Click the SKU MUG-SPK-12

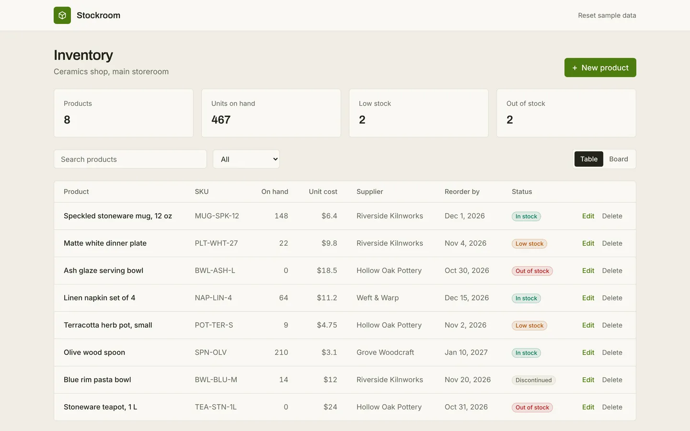(x=217, y=216)
